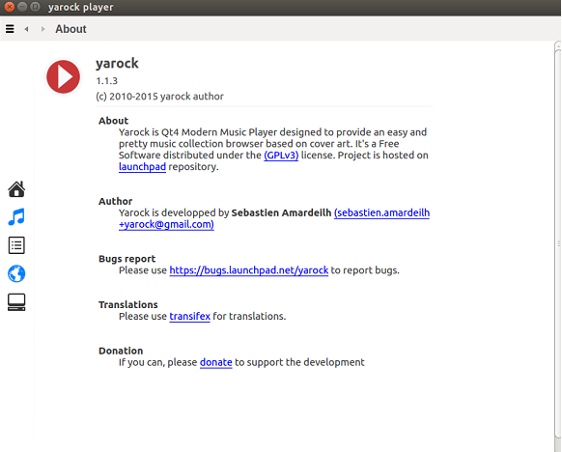The height and width of the screenshot is (452, 562).
Task: Open the hamburger main menu
Action: click(x=10, y=29)
